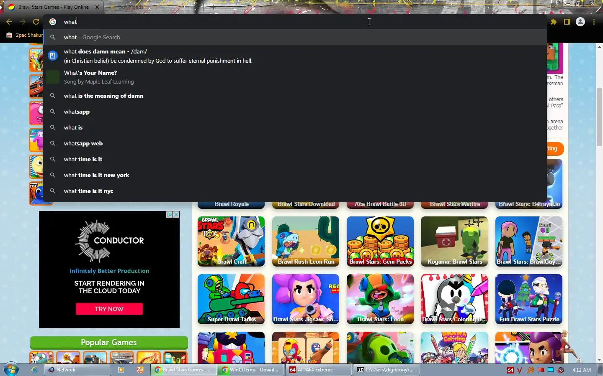
Task: Switch to WinCDEmu Chrome window in taskbar
Action: pos(251,370)
